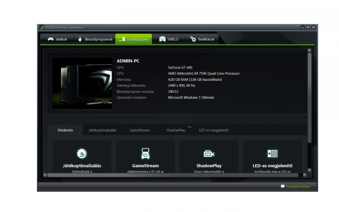Click the computer preview image

pos(82,84)
